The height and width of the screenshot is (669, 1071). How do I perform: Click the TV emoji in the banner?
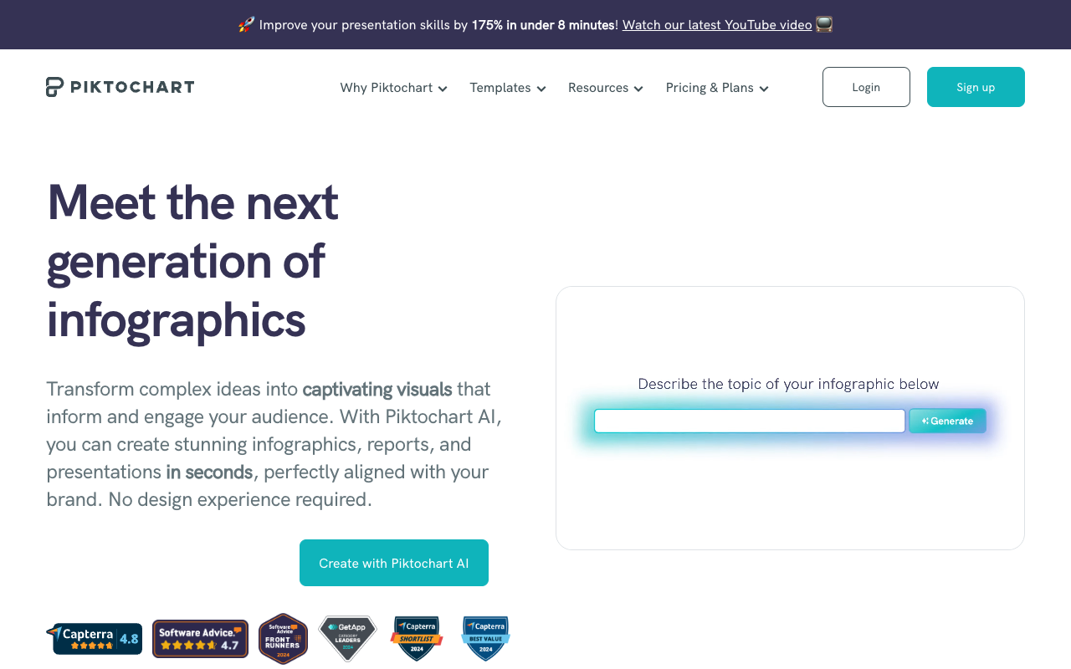824,25
